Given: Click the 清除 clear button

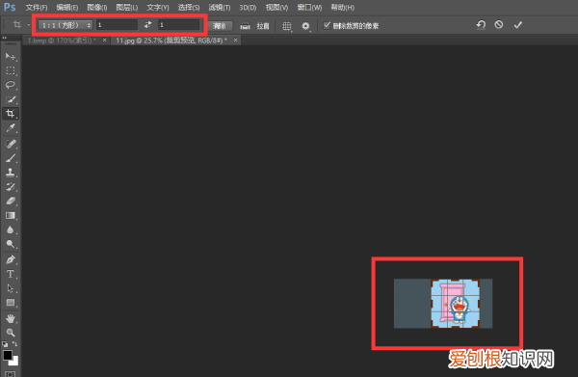Looking at the screenshot, I should (220, 26).
